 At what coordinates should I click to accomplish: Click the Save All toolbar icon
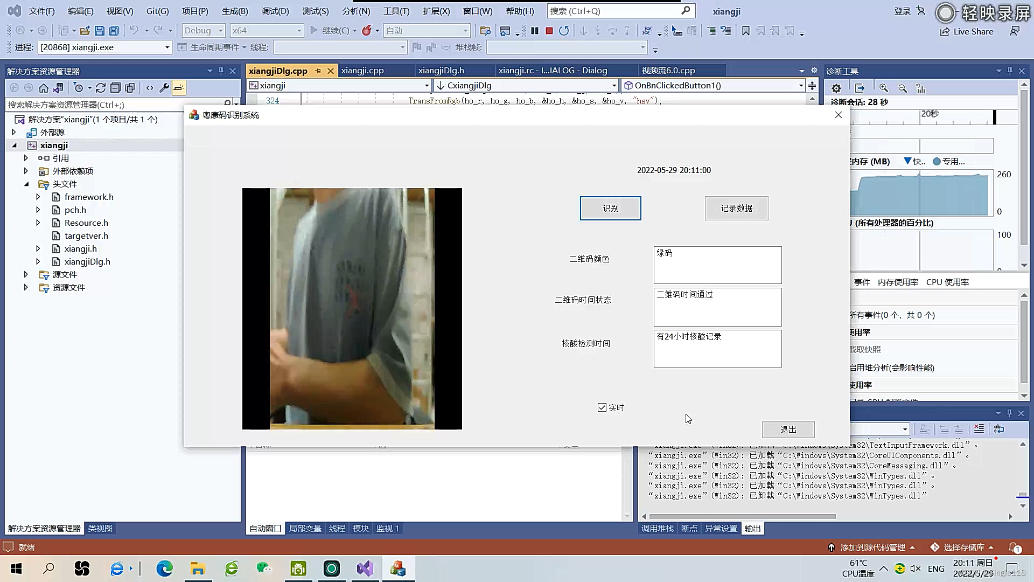[x=114, y=31]
